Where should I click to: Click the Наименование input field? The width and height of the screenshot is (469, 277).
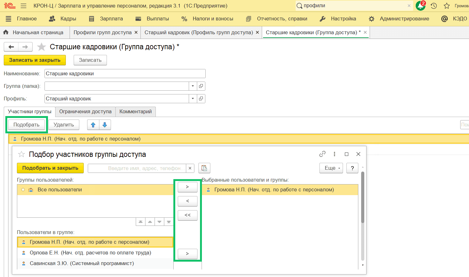[x=125, y=74]
